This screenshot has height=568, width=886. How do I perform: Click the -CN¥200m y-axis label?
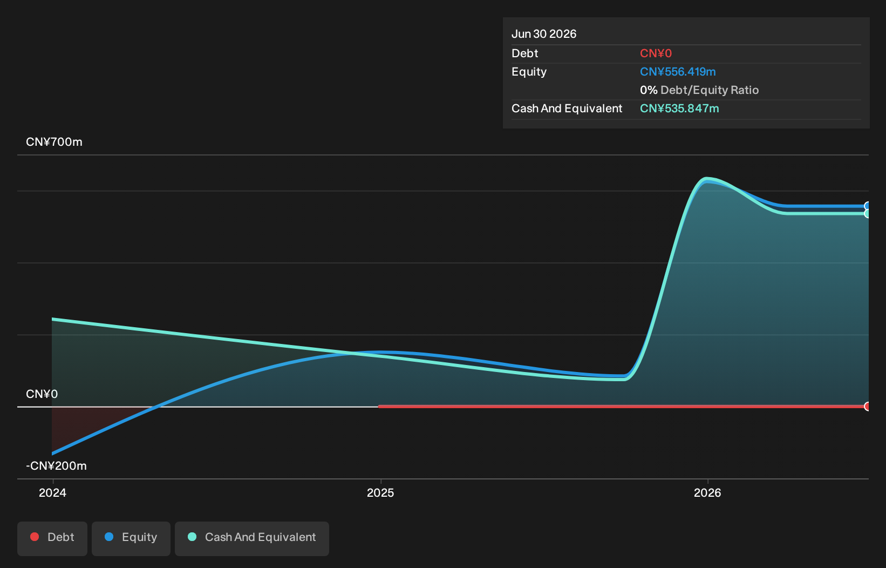[56, 466]
